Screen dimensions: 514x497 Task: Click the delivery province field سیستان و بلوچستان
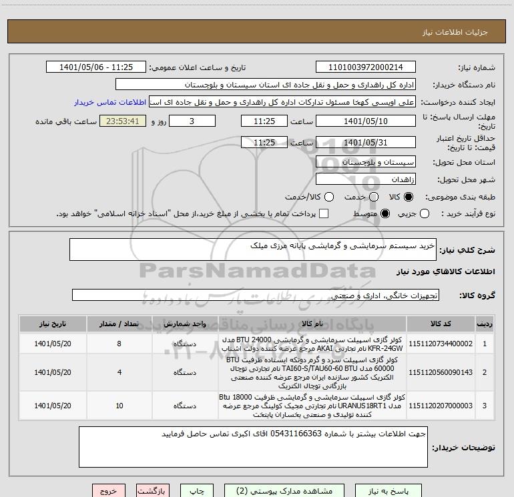366,162
